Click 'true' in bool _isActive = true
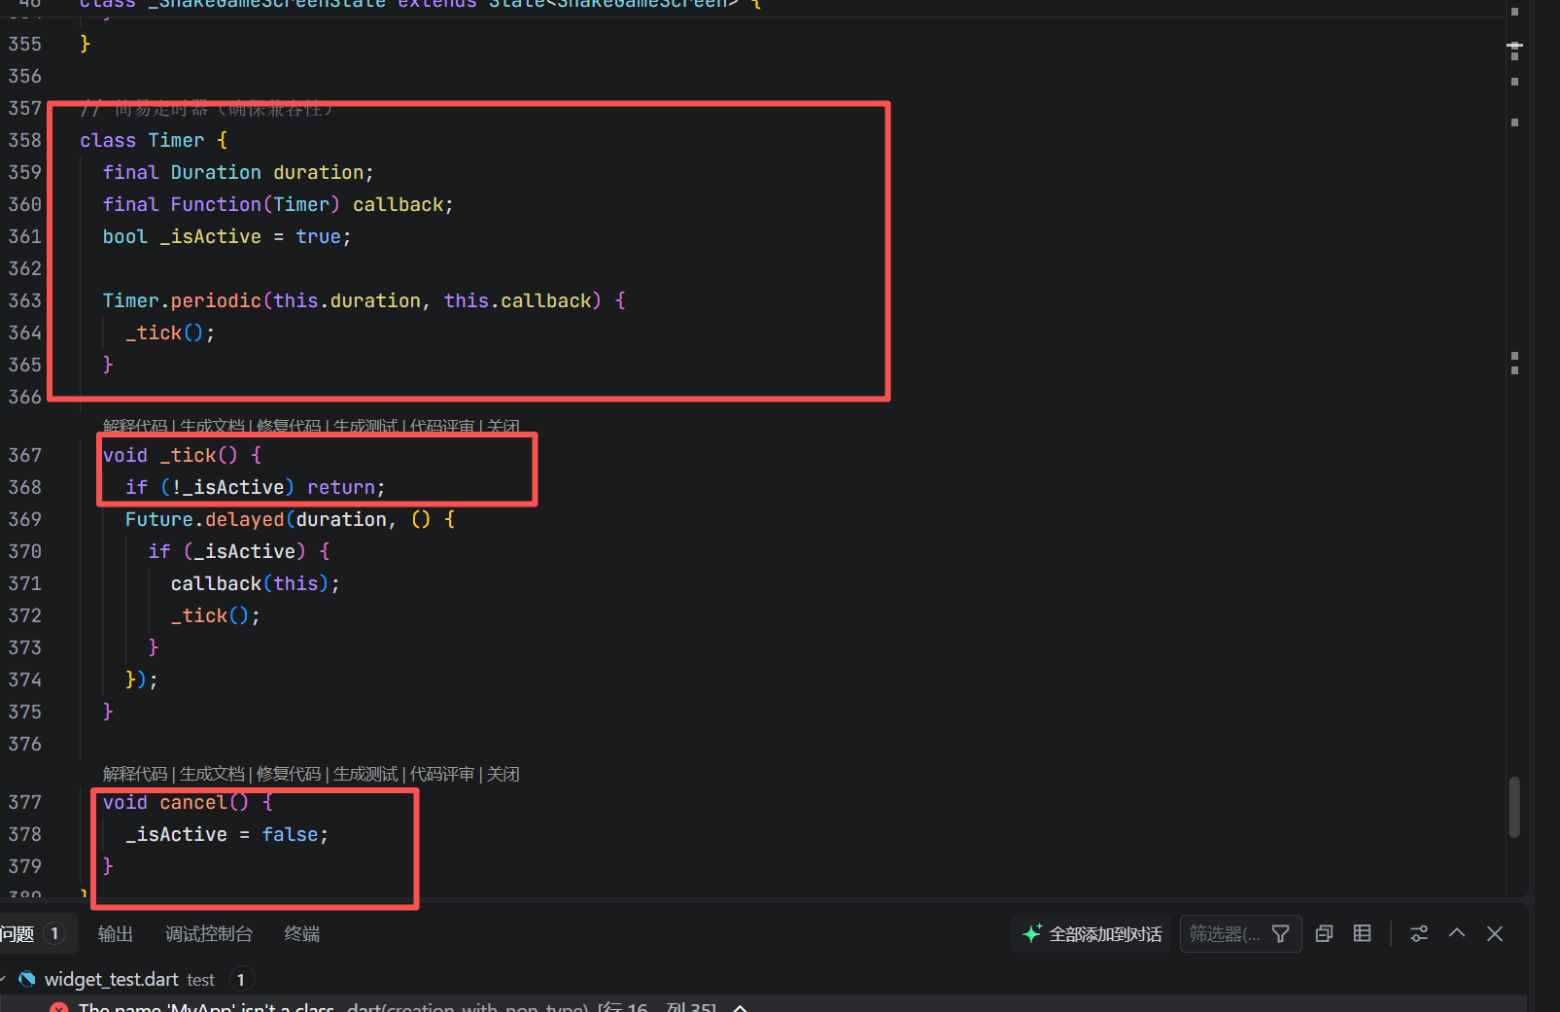This screenshot has height=1012, width=1560. (x=319, y=236)
